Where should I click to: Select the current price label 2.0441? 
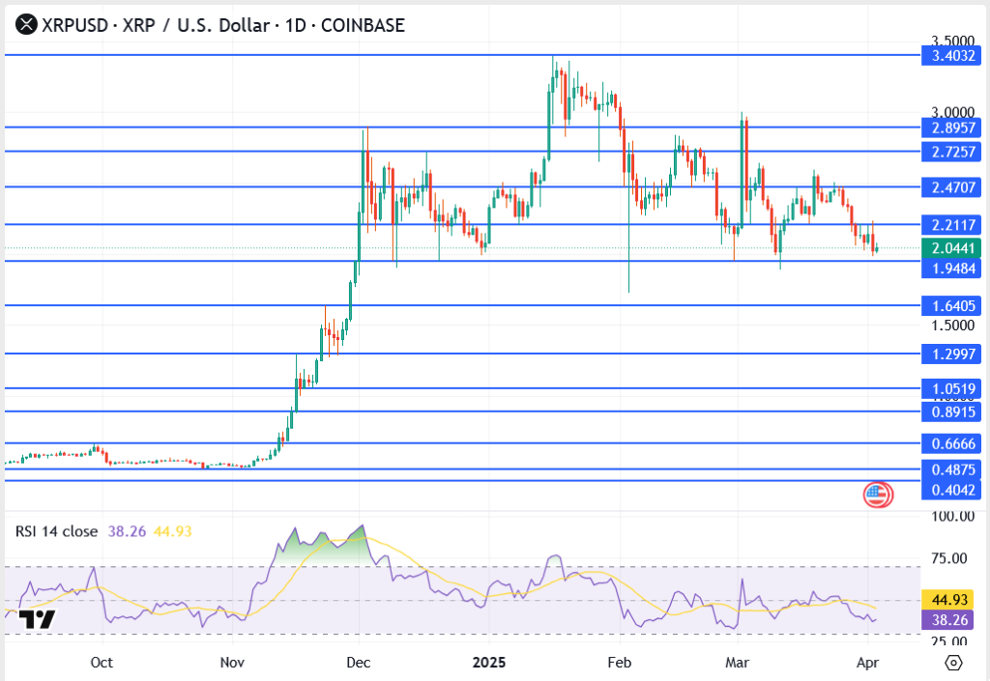[x=950, y=247]
